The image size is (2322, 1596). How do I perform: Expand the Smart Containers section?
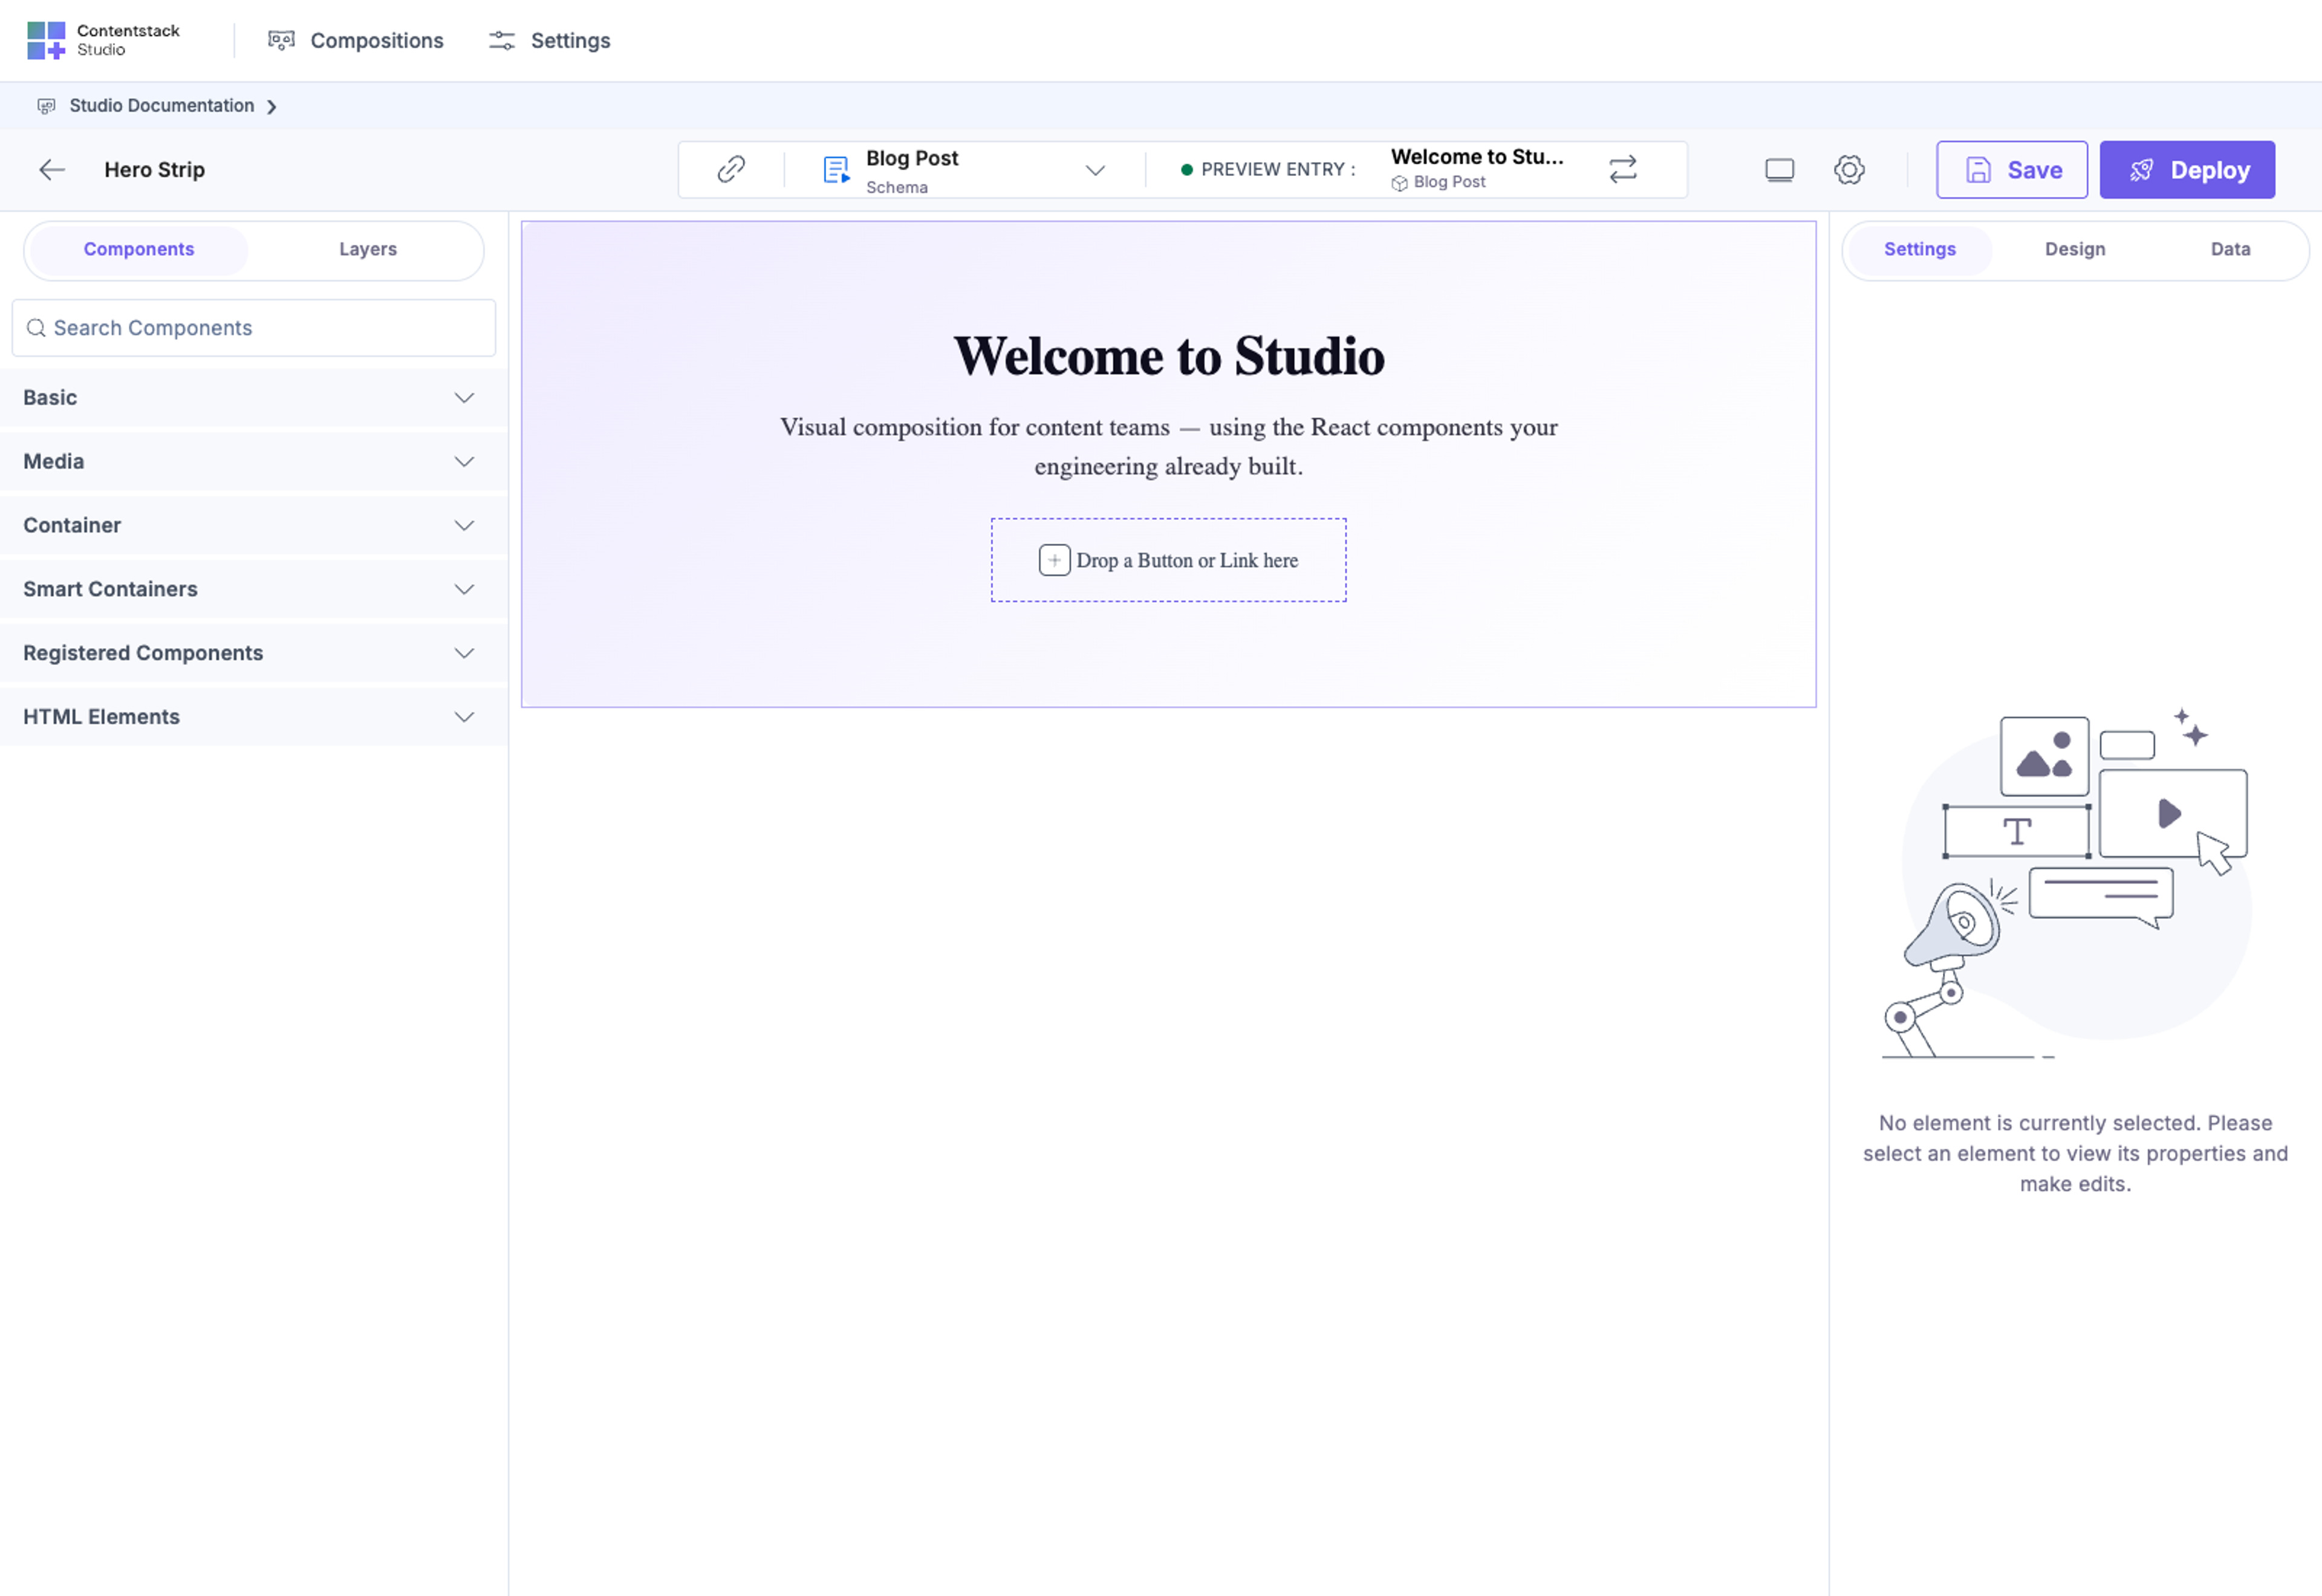pos(254,589)
